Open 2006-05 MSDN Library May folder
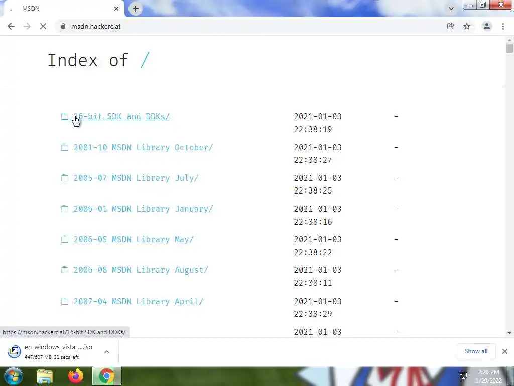The image size is (514, 386). tap(134, 239)
